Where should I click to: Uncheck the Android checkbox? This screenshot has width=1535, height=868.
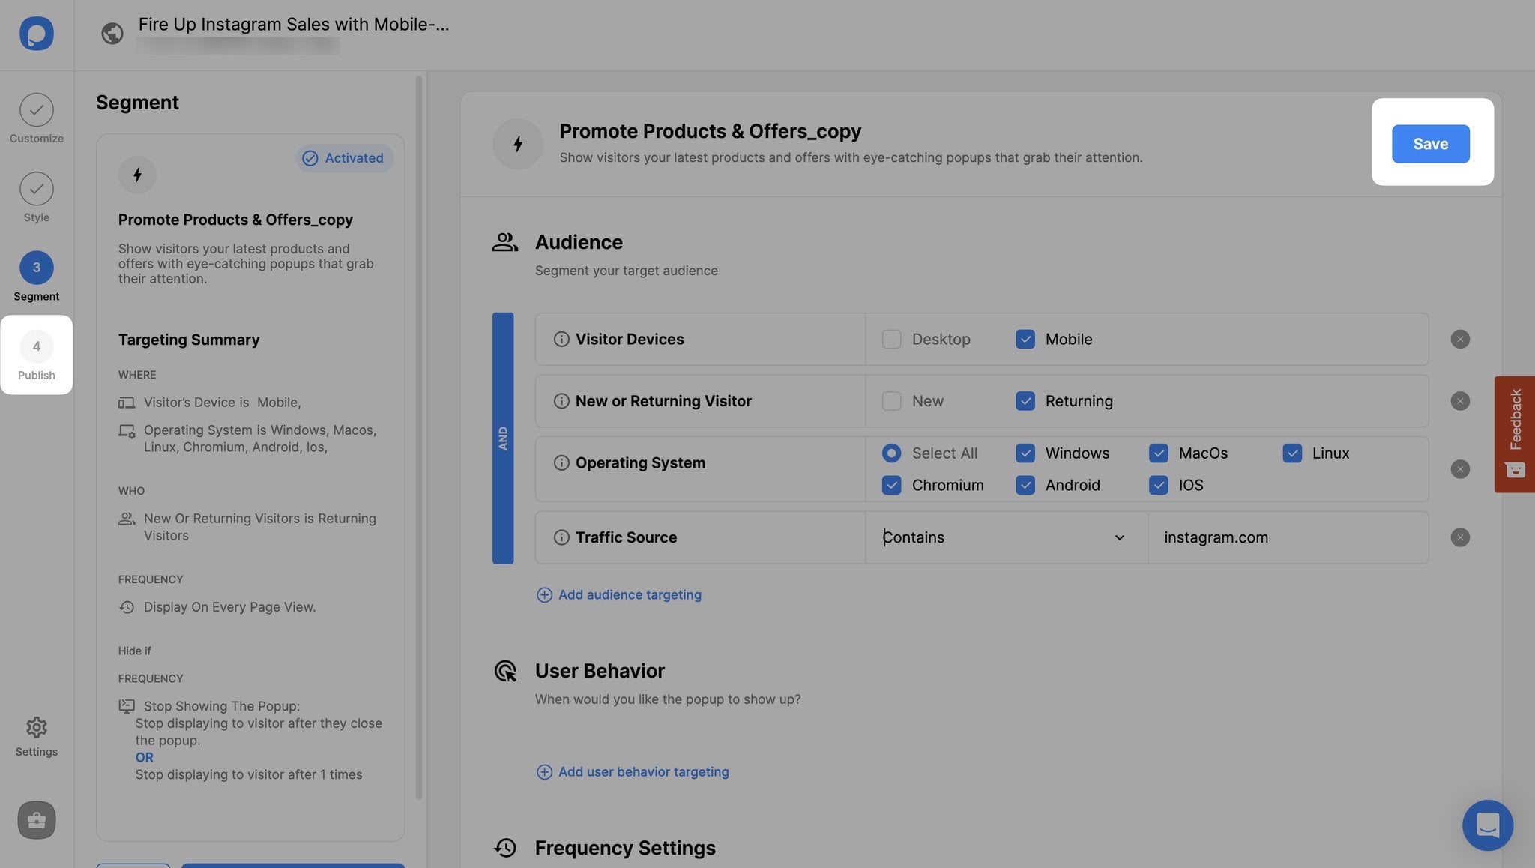pyautogui.click(x=1025, y=485)
